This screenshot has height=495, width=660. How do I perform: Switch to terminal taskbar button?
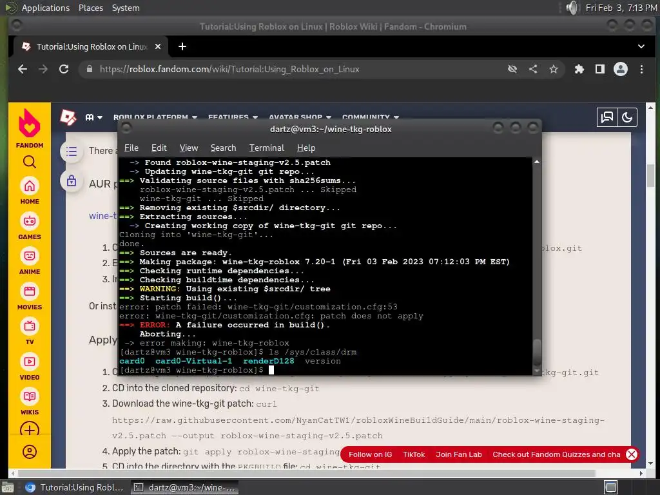[184, 487]
